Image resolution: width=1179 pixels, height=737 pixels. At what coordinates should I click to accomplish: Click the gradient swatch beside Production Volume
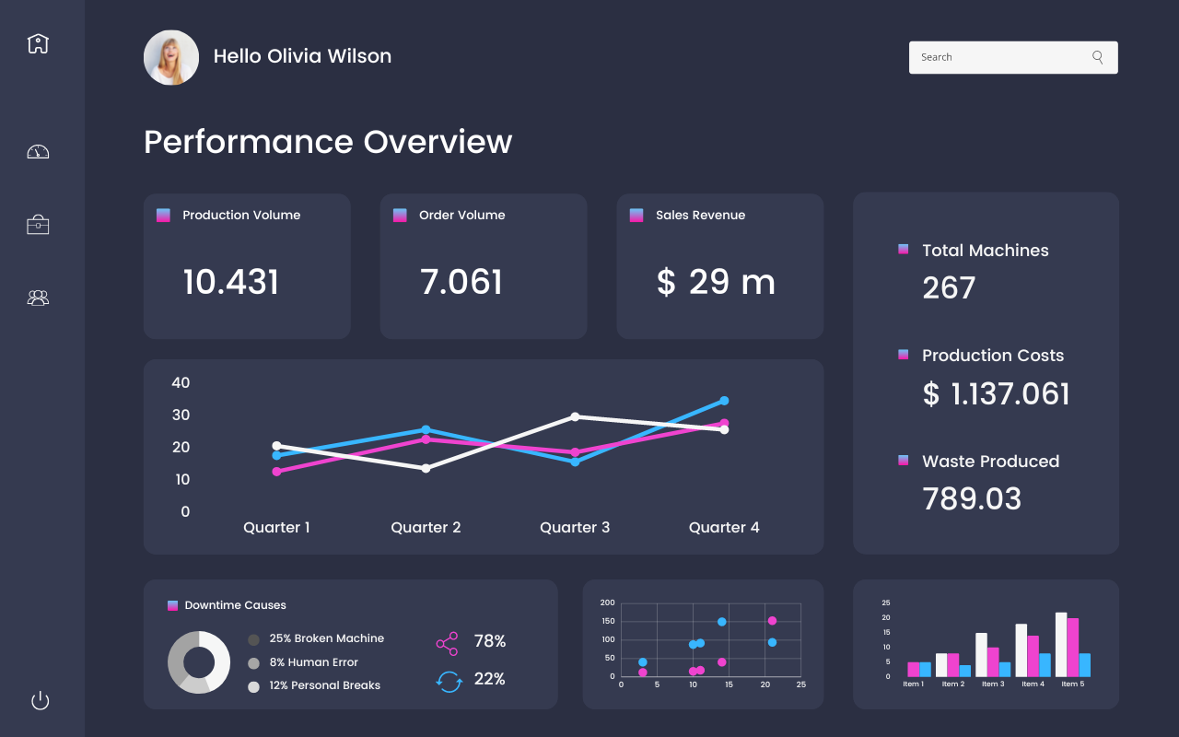(x=164, y=215)
